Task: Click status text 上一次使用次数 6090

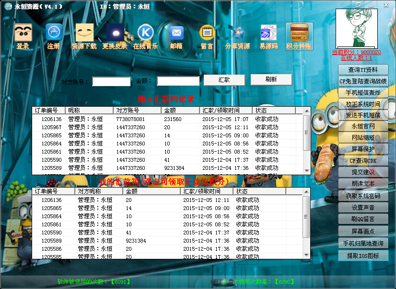Action: pos(257,281)
